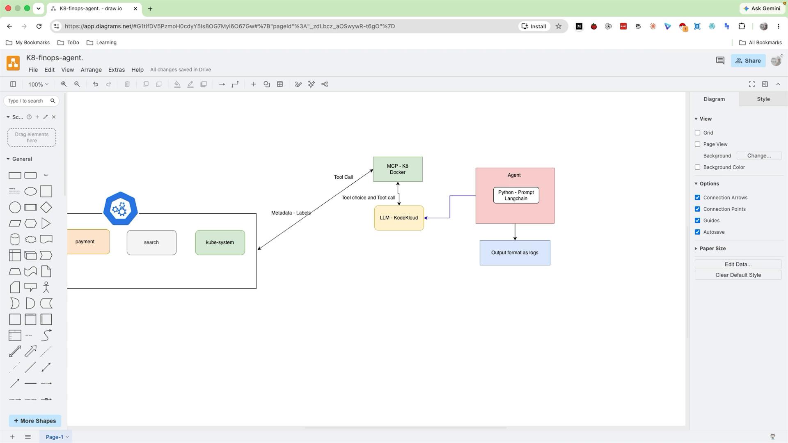Click the More Shapes button

(x=35, y=421)
